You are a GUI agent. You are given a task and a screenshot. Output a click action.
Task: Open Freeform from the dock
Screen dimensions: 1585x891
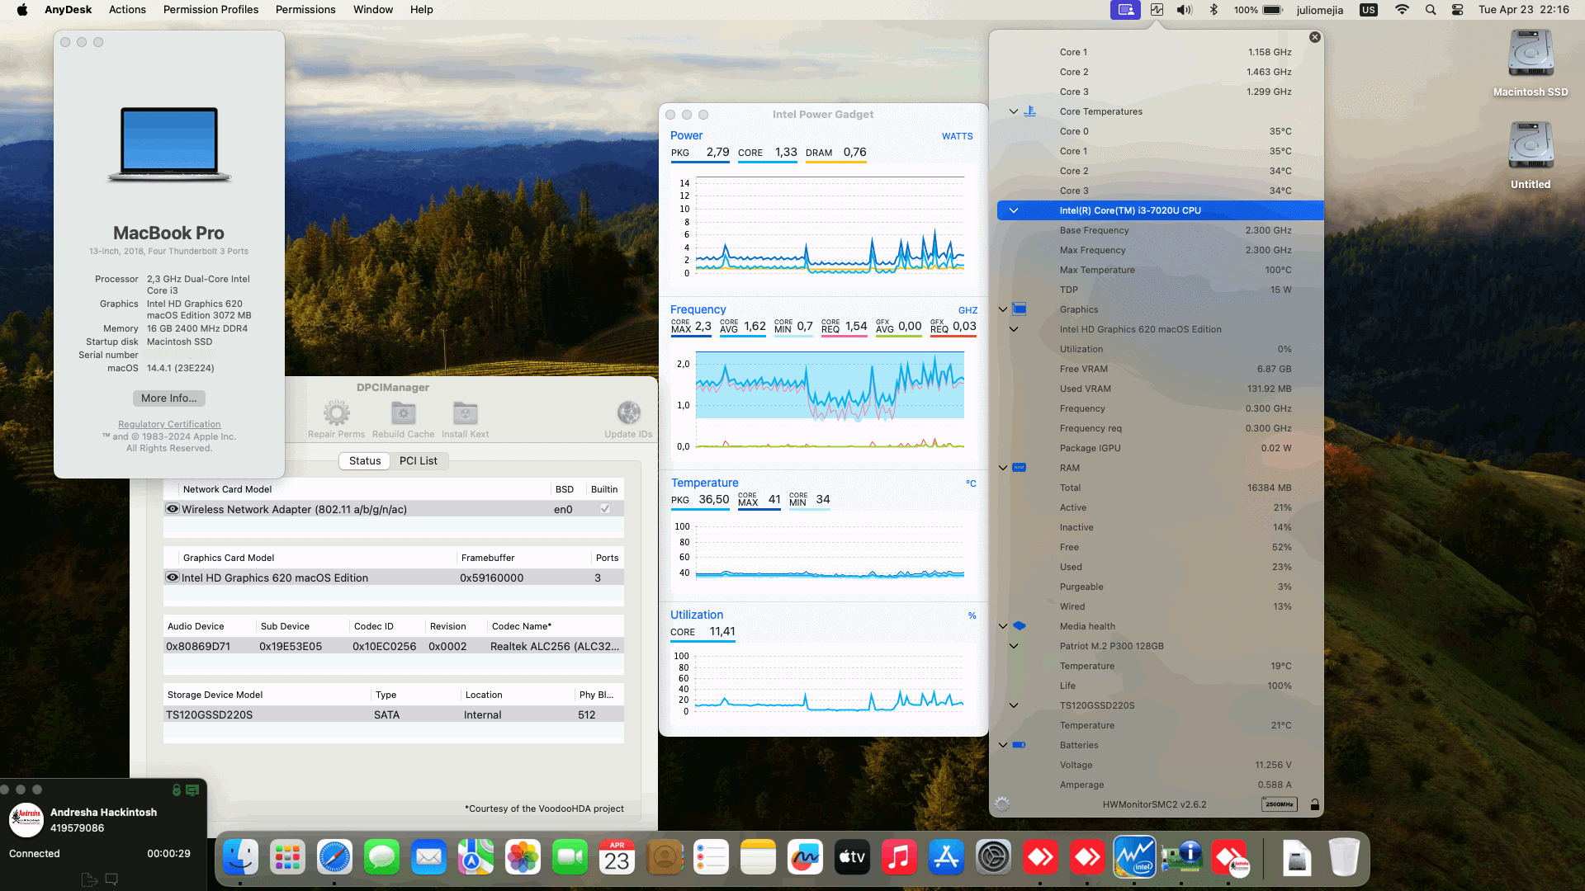pos(806,858)
